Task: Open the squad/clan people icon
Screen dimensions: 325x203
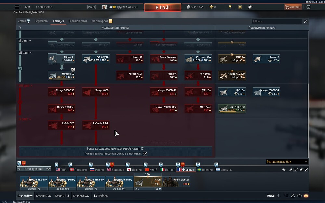Action: [293, 196]
